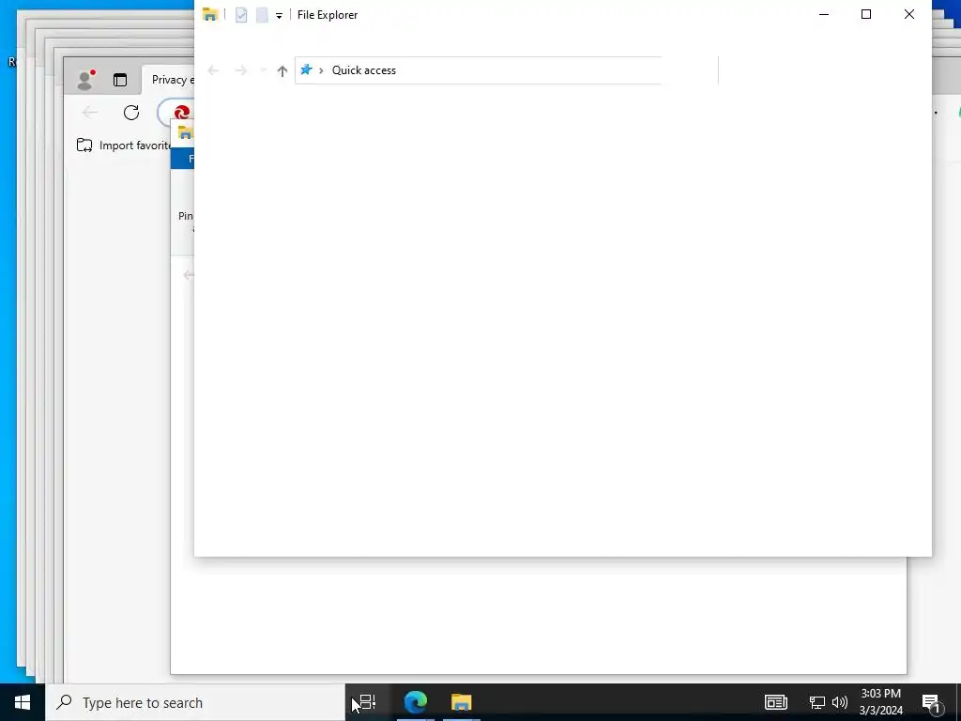Open the News and interests taskbar icon
Image resolution: width=961 pixels, height=721 pixels.
776,702
